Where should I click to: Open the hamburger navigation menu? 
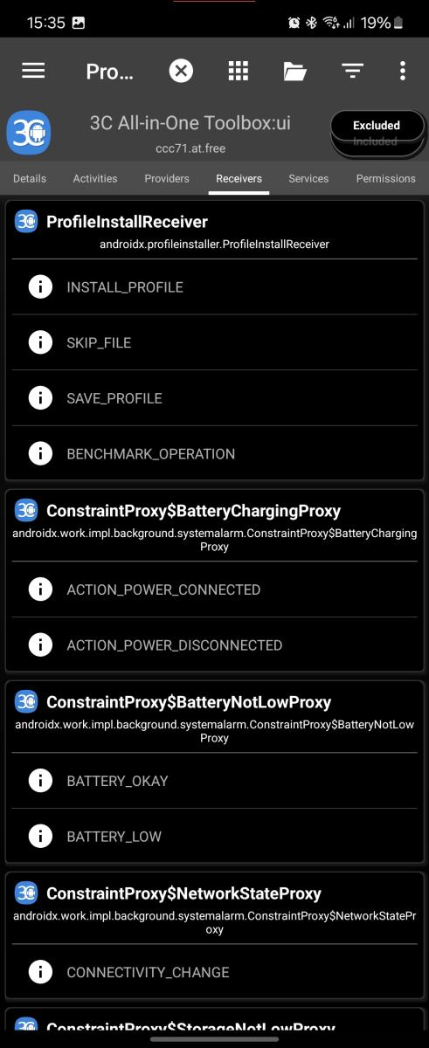33,71
